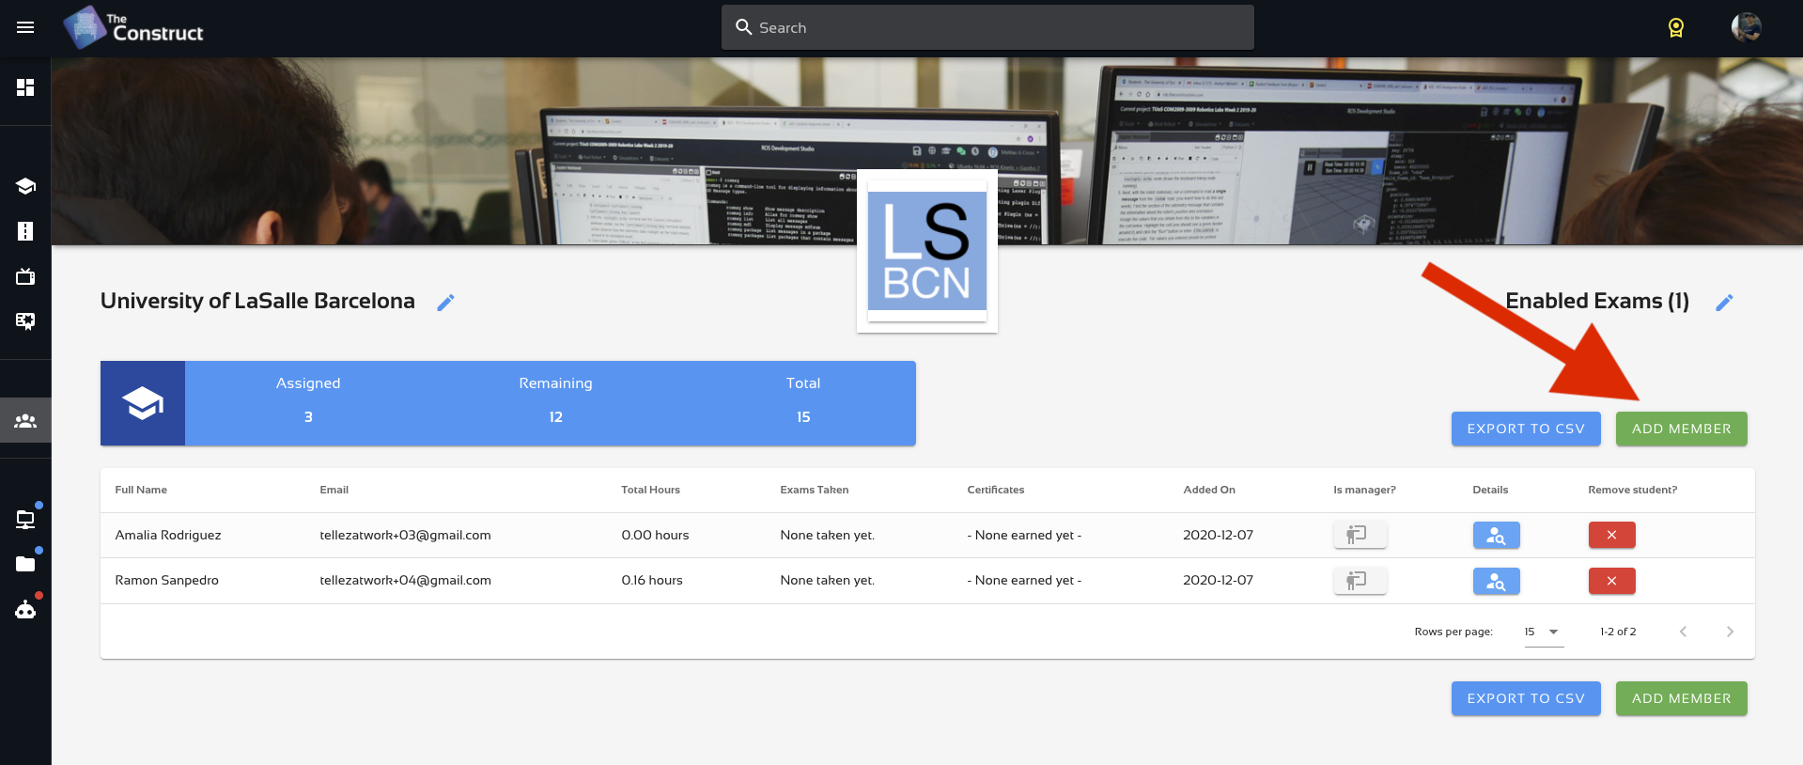Click the top Add Member button
The width and height of the screenshot is (1803, 765).
coord(1681,429)
